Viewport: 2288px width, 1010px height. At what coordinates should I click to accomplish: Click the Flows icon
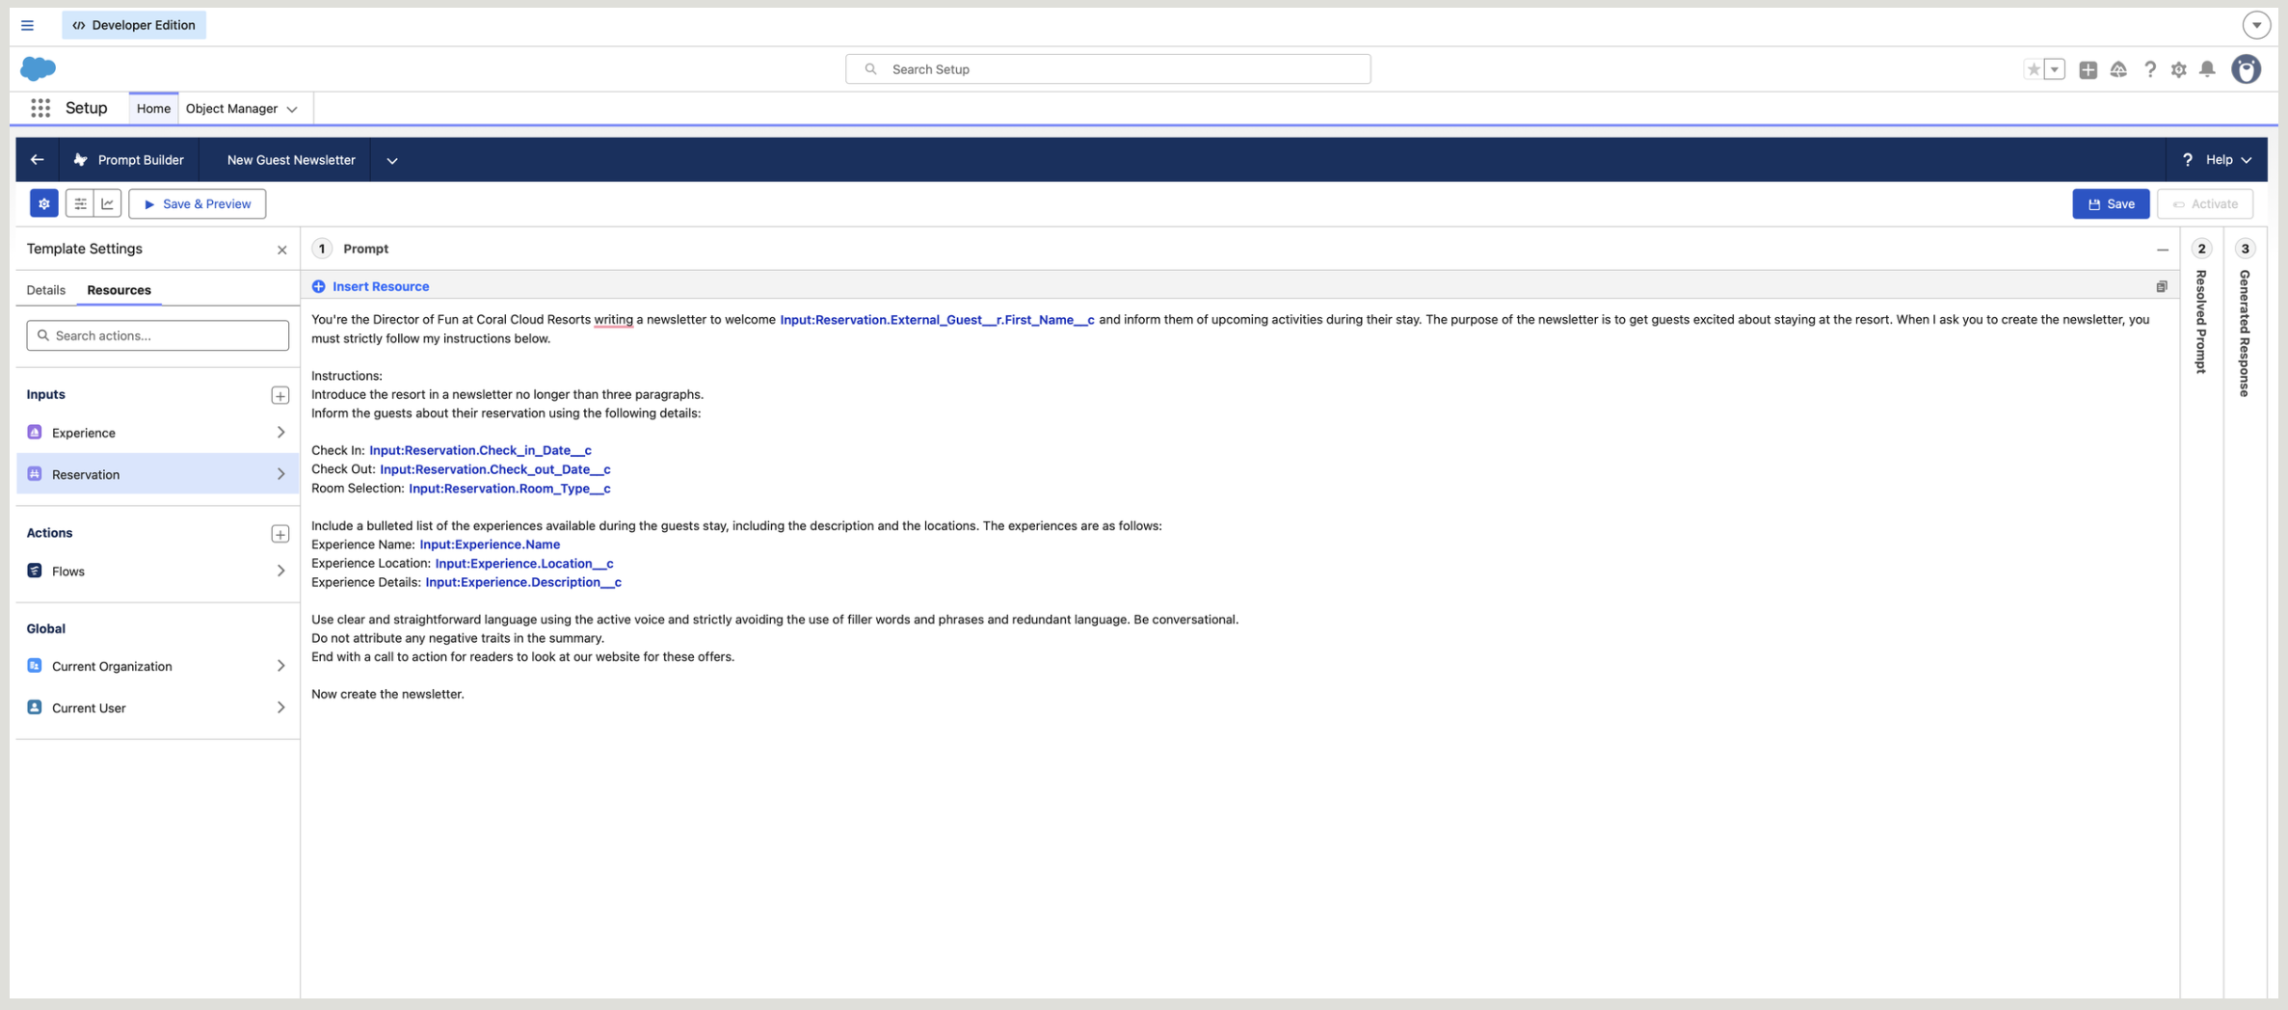click(x=35, y=571)
